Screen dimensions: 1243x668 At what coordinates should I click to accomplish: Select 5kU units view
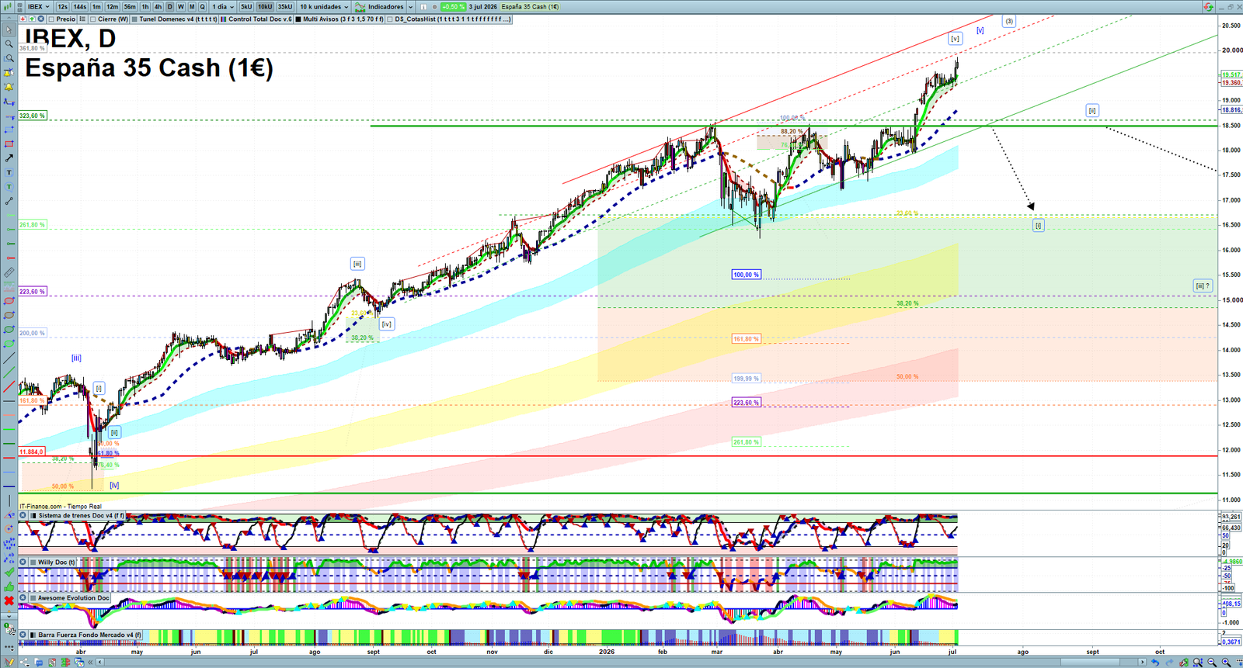coord(246,6)
